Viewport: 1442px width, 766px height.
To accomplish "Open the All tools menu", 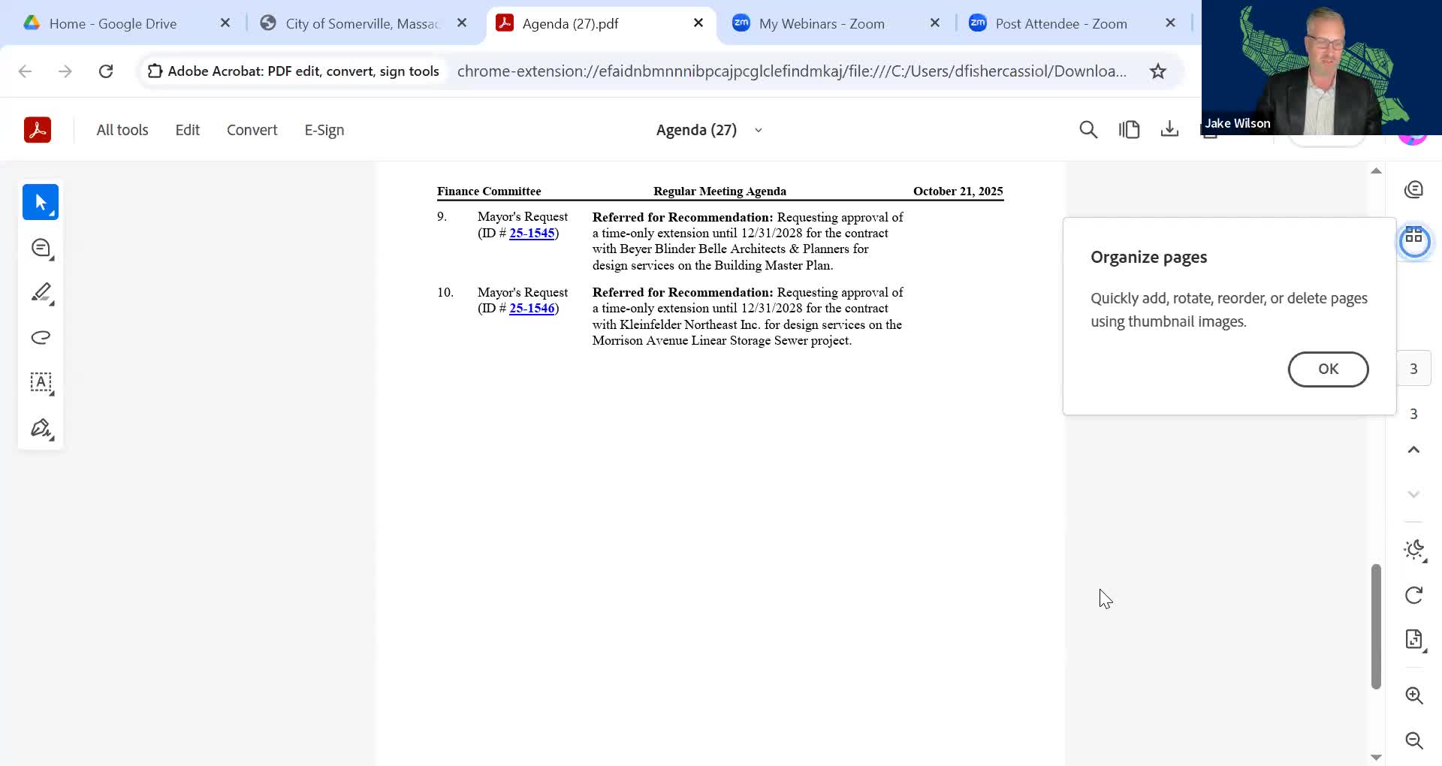I will pos(122,130).
